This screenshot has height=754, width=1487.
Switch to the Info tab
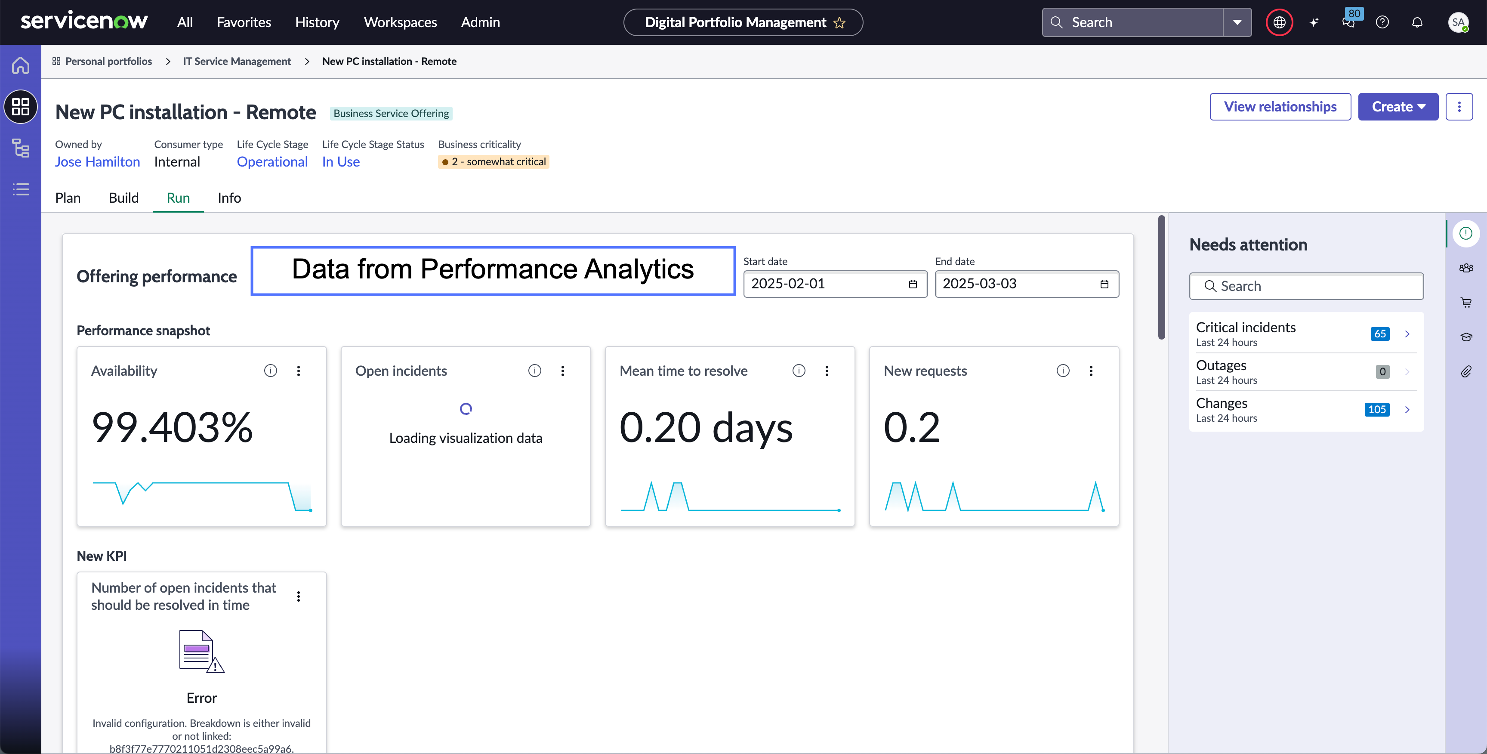point(229,198)
